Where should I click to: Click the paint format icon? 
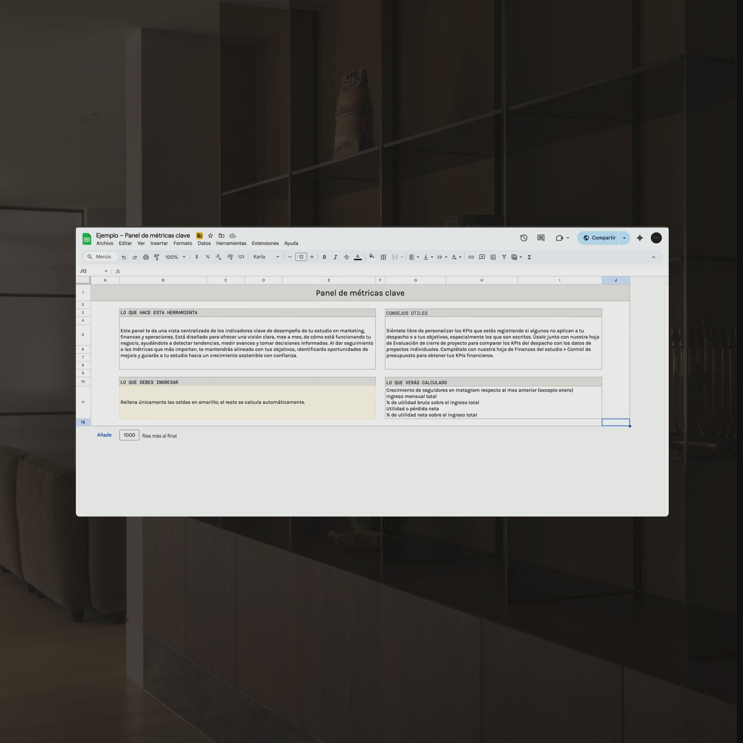point(157,257)
